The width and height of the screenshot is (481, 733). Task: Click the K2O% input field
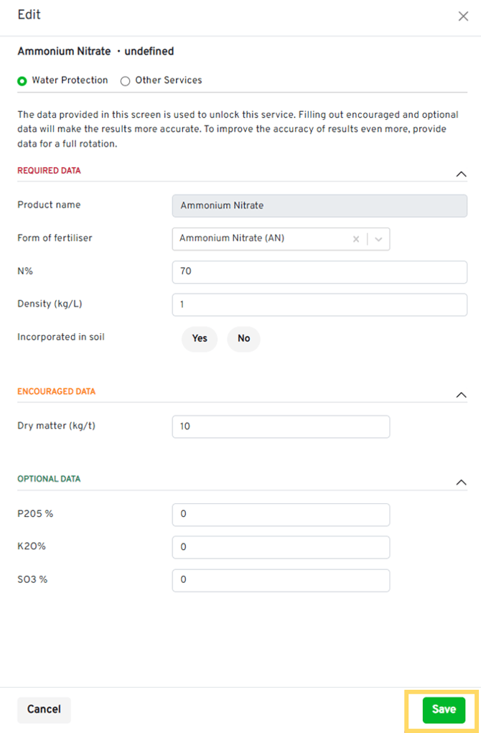pos(281,547)
